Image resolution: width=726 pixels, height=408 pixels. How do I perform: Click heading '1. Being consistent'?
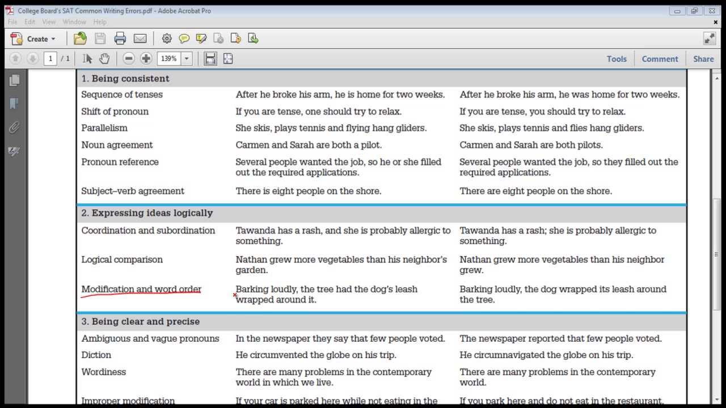tap(125, 79)
